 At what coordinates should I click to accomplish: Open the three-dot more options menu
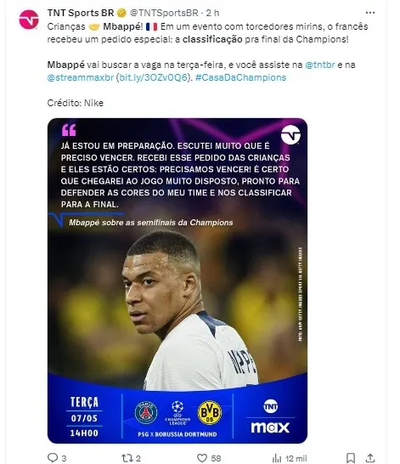click(x=370, y=13)
